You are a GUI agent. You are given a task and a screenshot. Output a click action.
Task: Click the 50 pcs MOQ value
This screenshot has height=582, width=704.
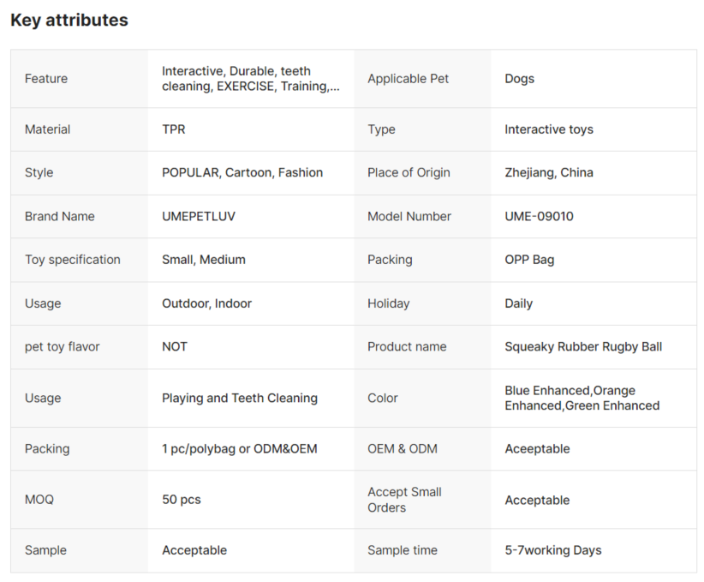tap(182, 500)
